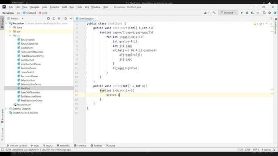Collapse all in Project panel
Image resolution: width=278 pixels, height=156 pixels.
pos(59,18)
